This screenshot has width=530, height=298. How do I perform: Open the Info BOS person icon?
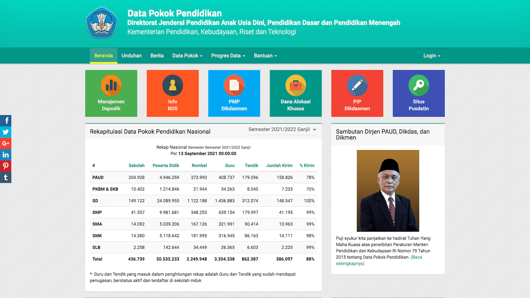tap(173, 85)
